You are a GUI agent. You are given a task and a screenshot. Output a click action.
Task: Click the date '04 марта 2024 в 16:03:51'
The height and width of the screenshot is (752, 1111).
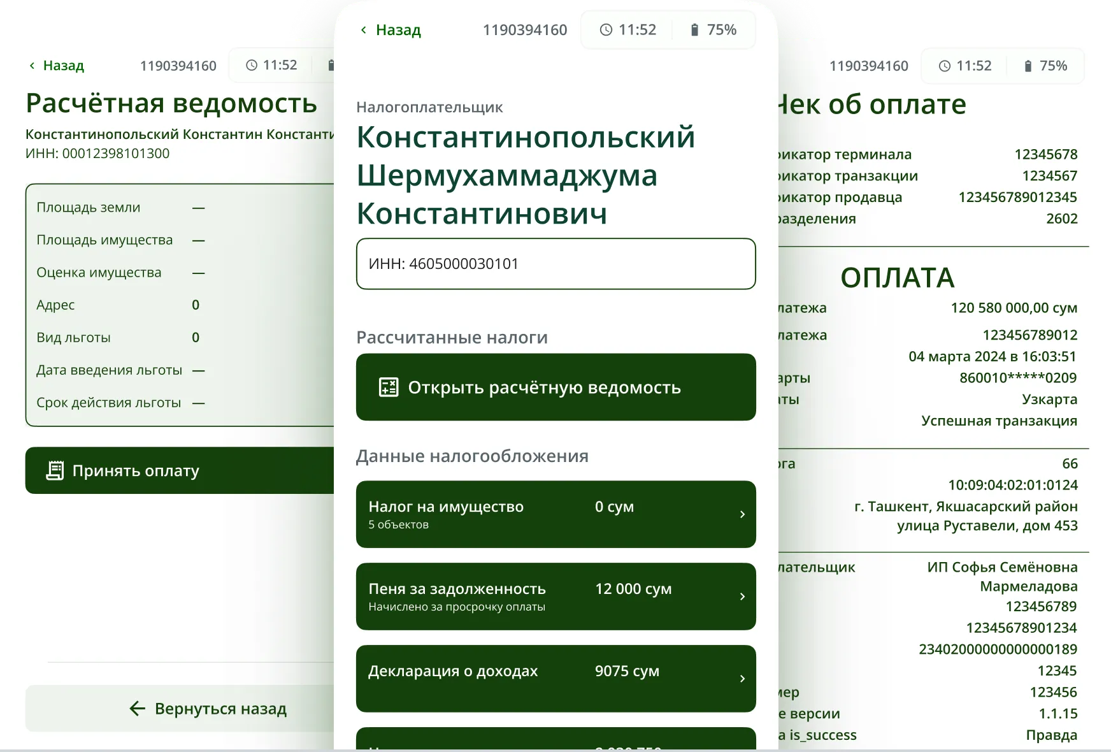[x=993, y=356]
